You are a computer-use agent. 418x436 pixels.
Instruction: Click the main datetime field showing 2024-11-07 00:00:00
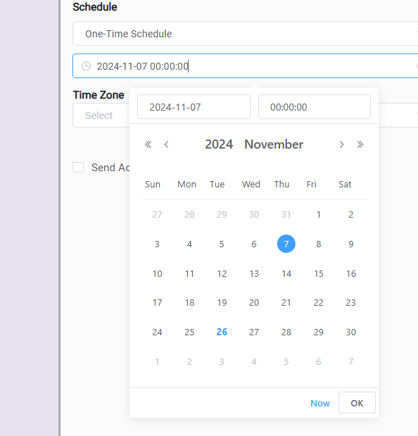[x=246, y=66]
